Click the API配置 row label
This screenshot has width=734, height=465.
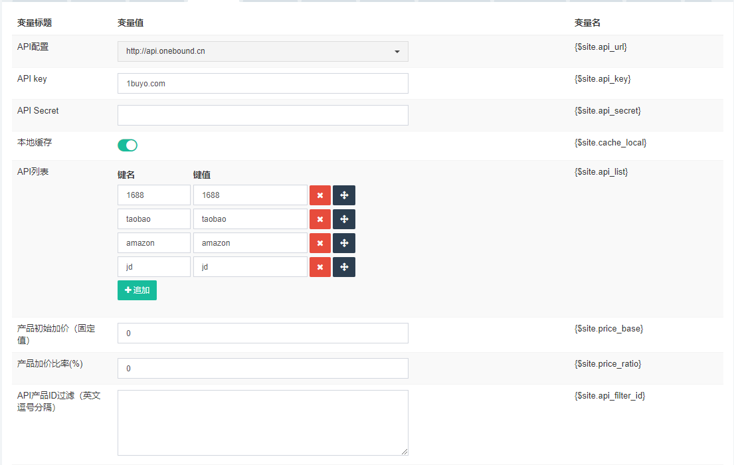pyautogui.click(x=33, y=46)
